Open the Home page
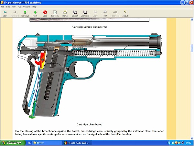Viewport: 194px width, 146px height. (65, 14)
